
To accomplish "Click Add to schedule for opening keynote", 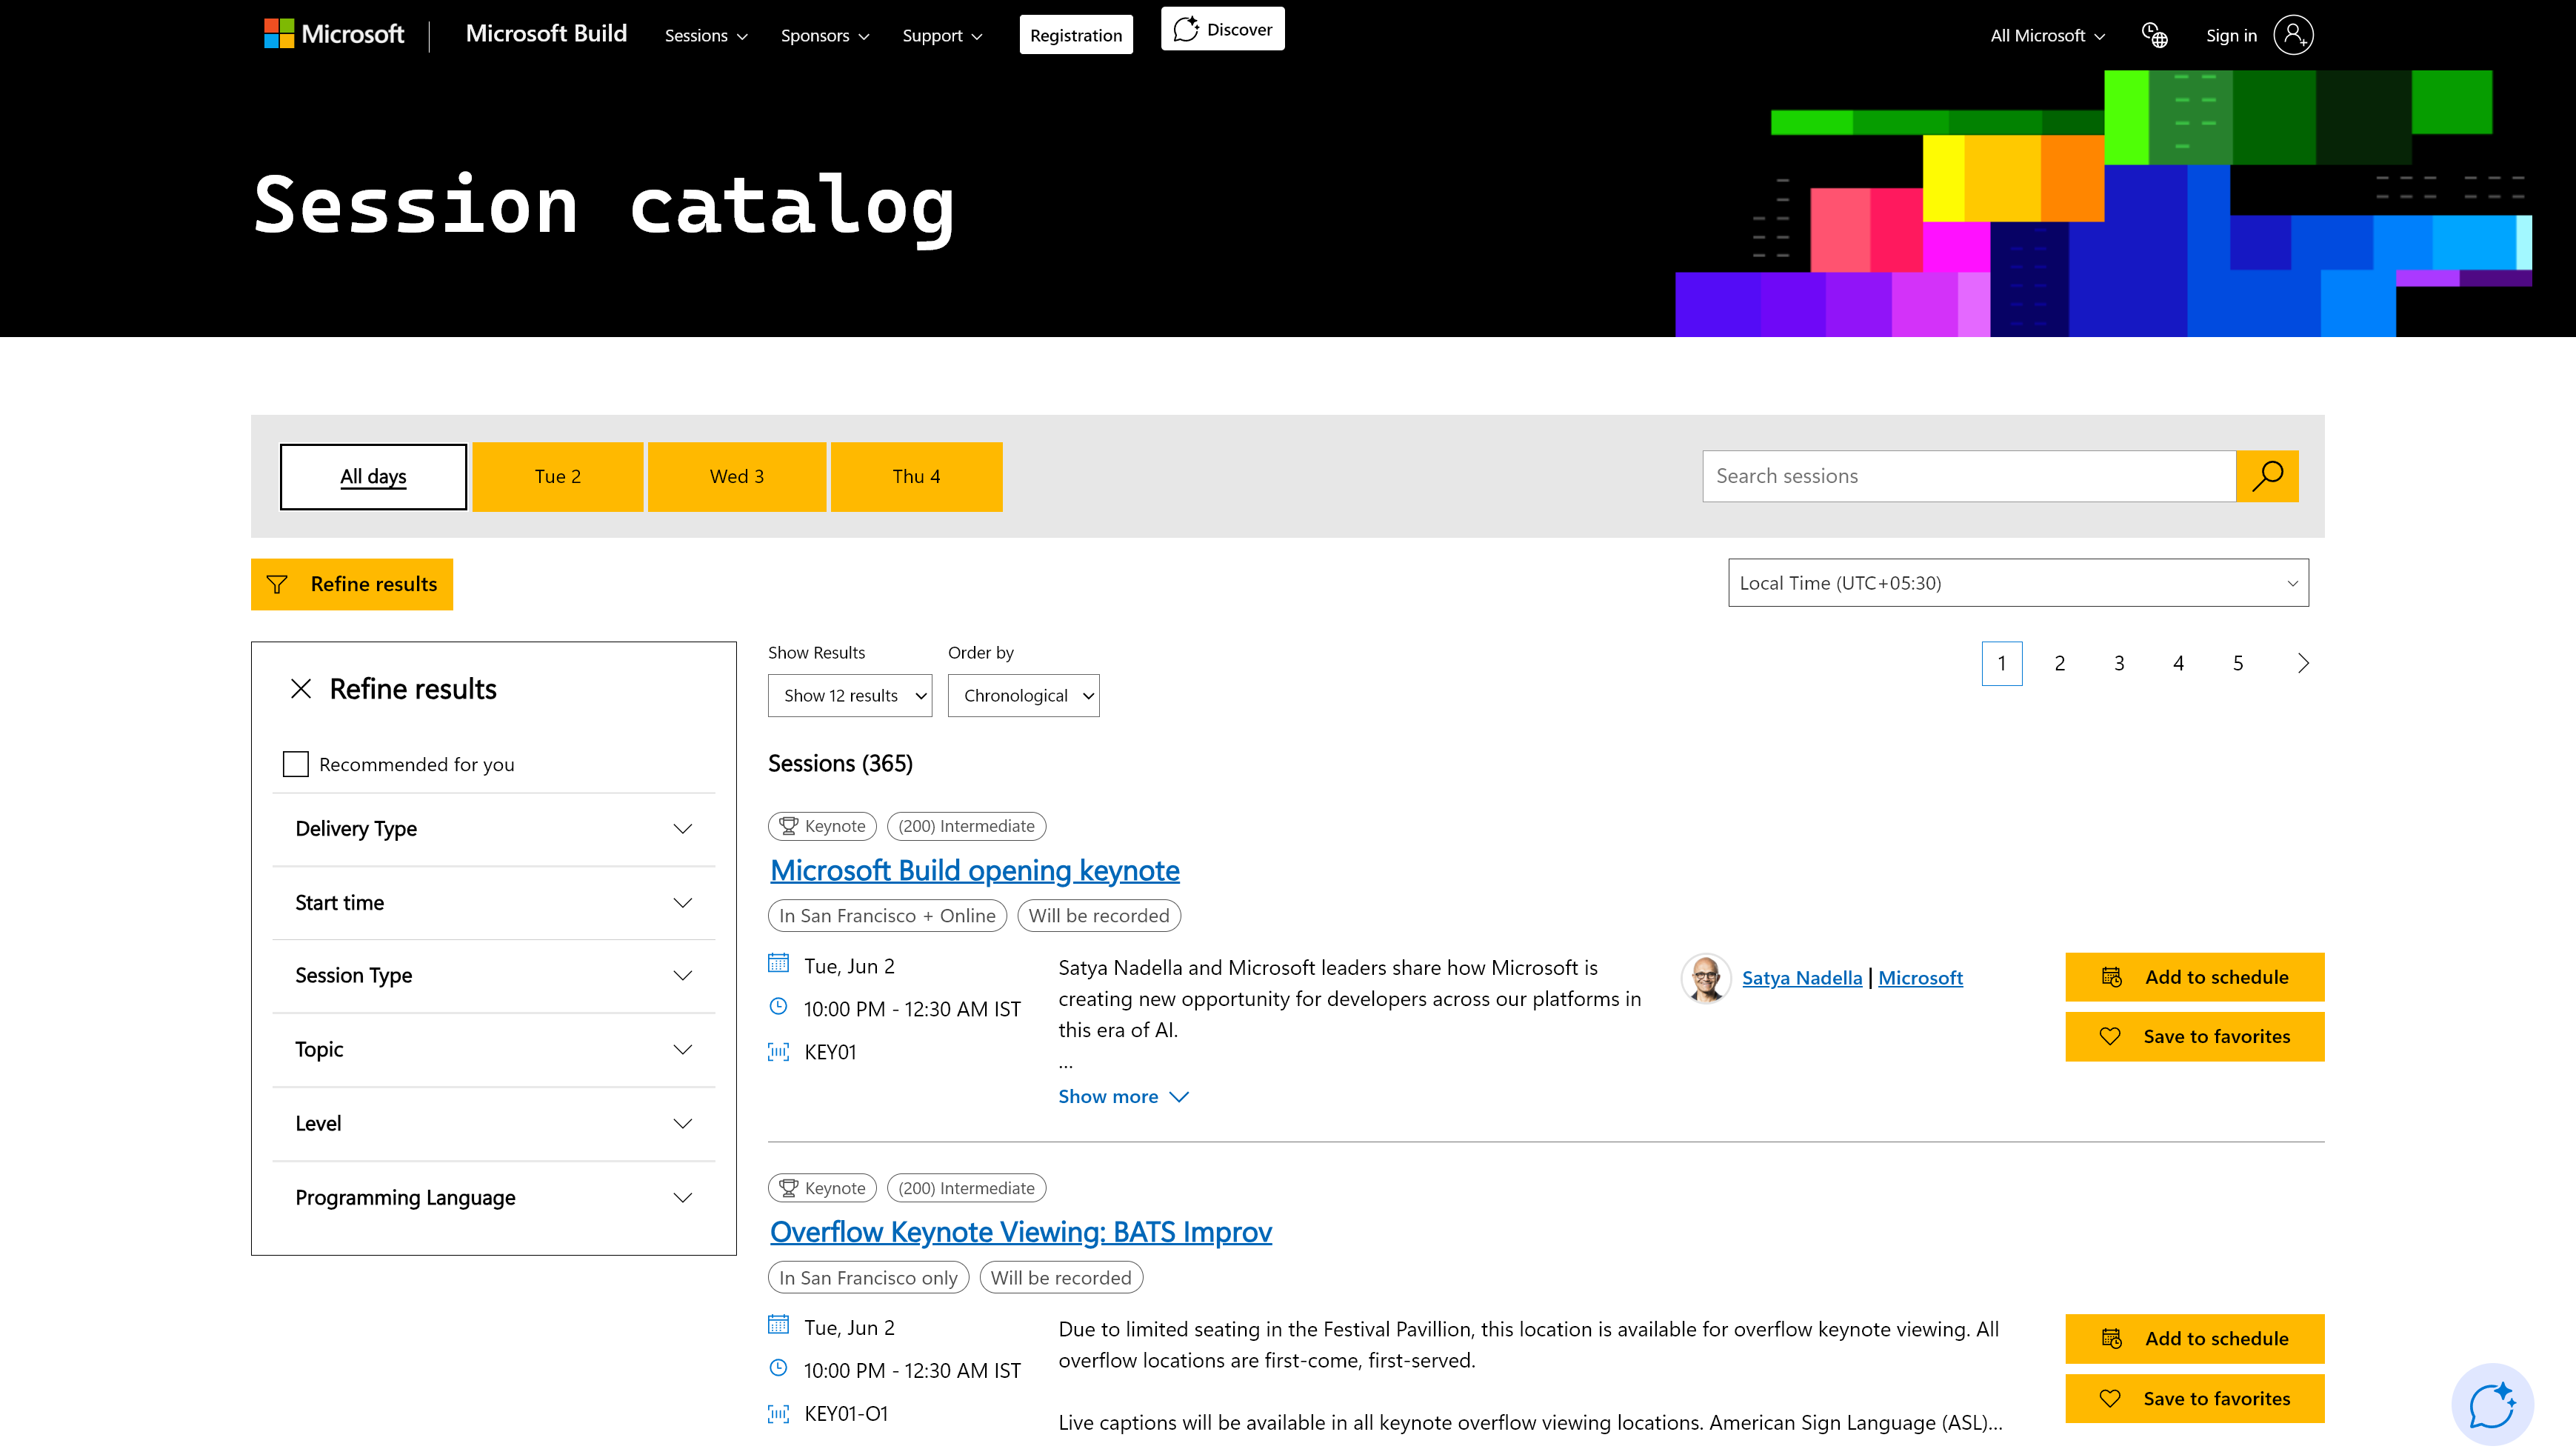I will pos(2194,977).
